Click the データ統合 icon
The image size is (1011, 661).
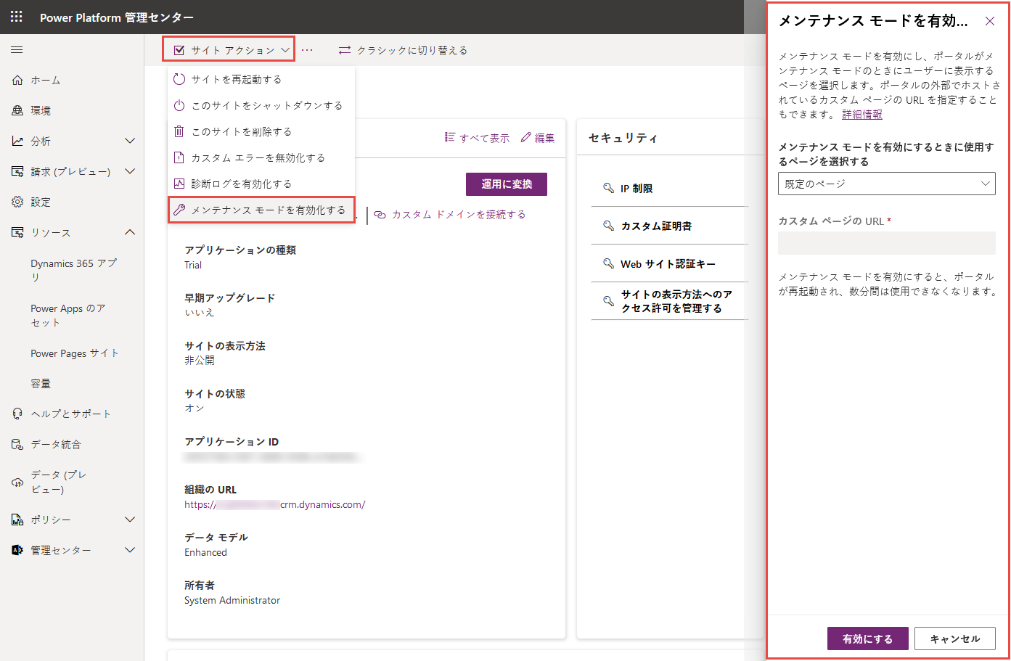coord(17,444)
